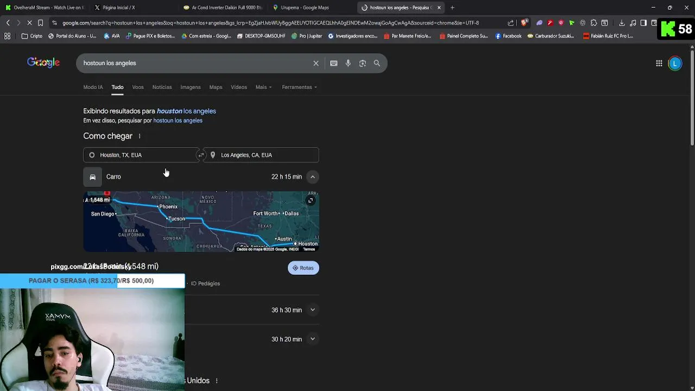Click the Rotas button
Viewport: 695px width, 391px height.
(x=304, y=268)
